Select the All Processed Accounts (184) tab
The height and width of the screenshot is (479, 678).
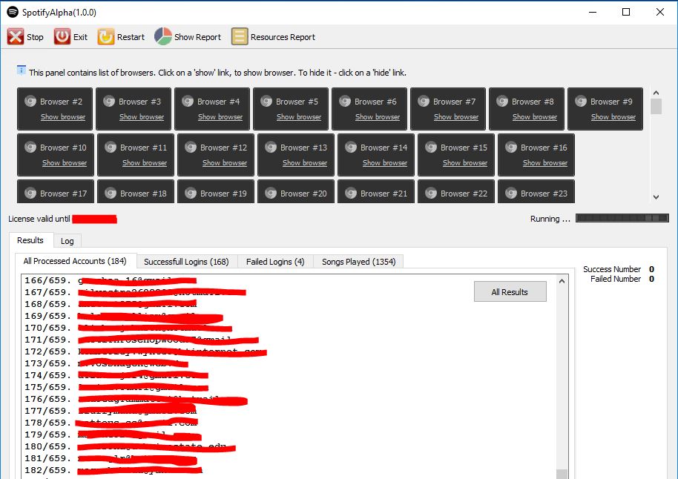[x=75, y=261]
